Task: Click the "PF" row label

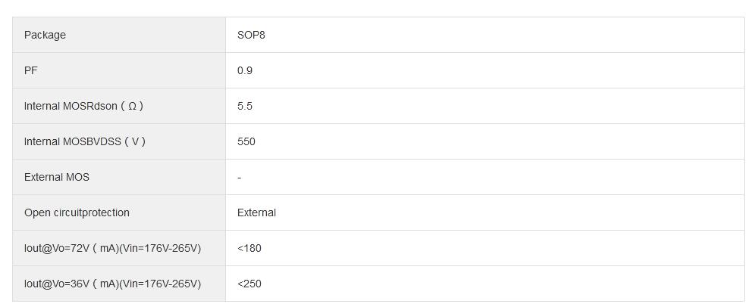Action: click(31, 70)
